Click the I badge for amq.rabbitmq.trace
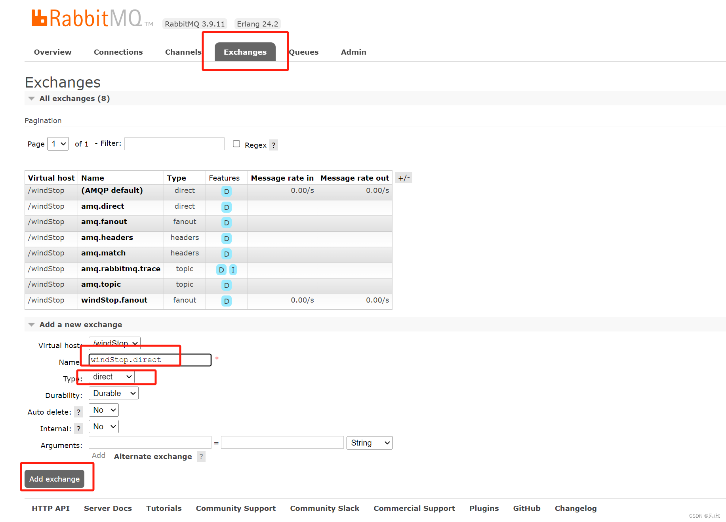 233,270
